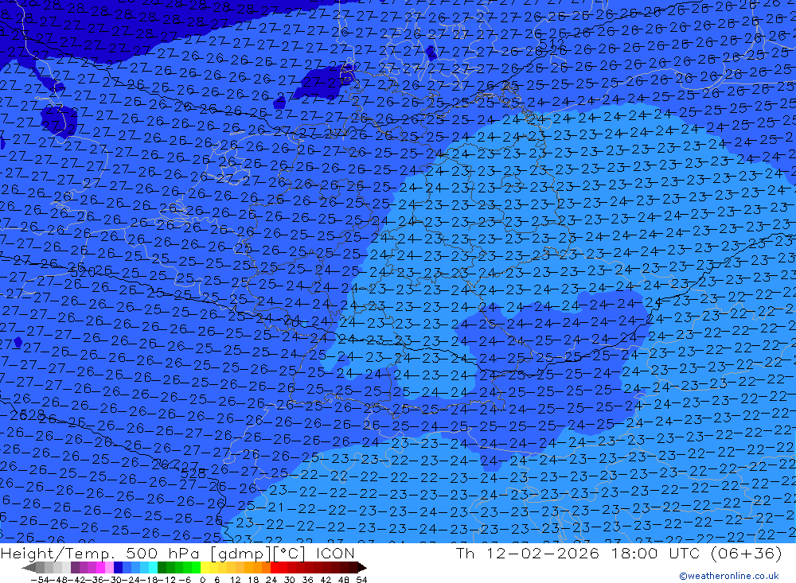
Task: Select the '54' legend tick label
Action: pyautogui.click(x=361, y=580)
